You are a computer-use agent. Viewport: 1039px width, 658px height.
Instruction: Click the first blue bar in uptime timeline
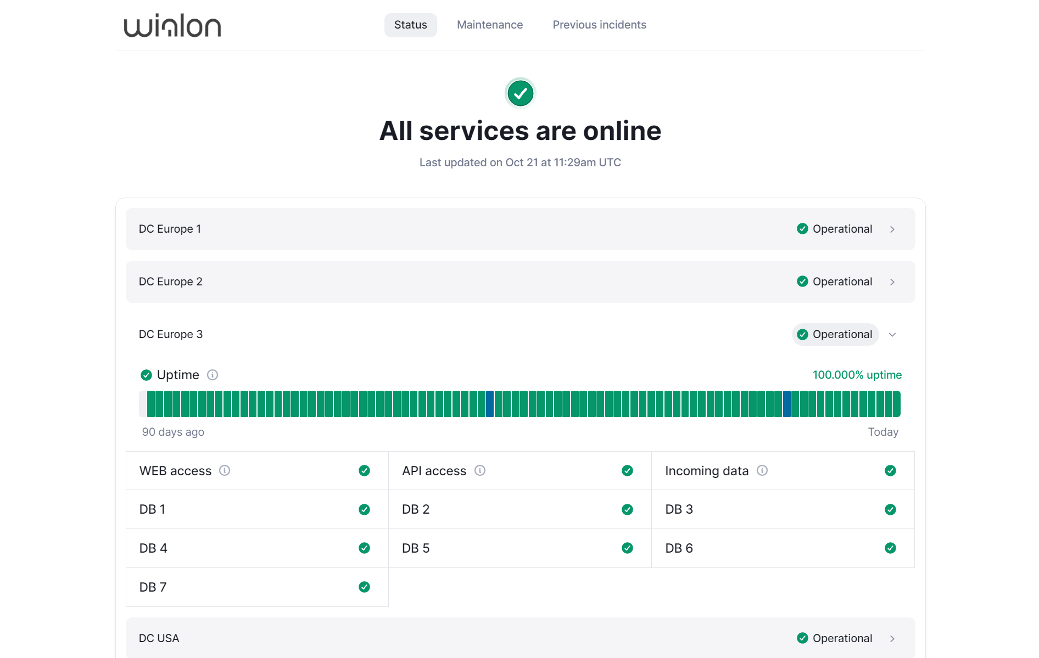pos(490,404)
